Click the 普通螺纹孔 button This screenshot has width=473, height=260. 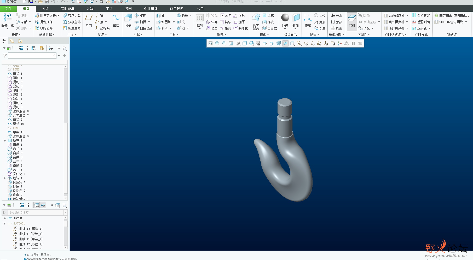coord(394,16)
